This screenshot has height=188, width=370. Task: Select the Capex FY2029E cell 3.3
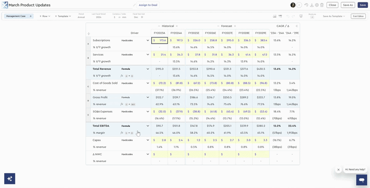pyautogui.click(x=261, y=140)
